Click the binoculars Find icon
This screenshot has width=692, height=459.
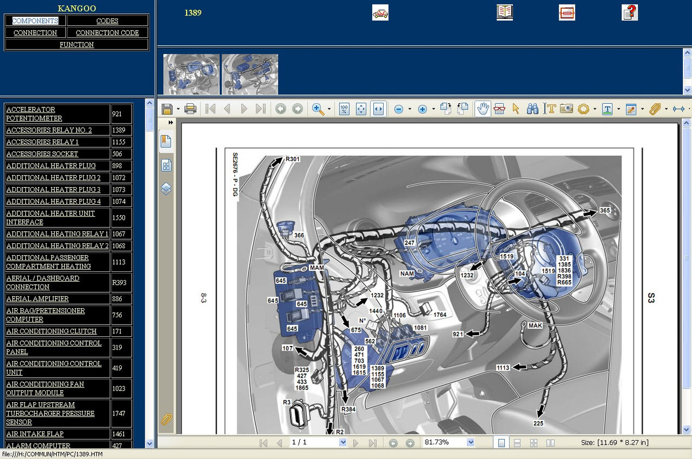pyautogui.click(x=533, y=109)
